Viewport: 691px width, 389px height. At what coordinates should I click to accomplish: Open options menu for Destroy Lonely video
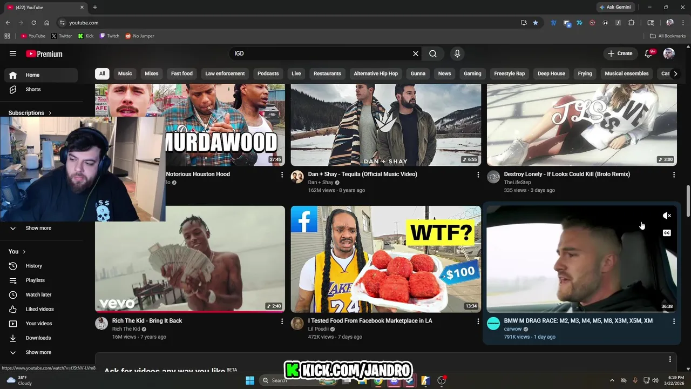pos(674,175)
